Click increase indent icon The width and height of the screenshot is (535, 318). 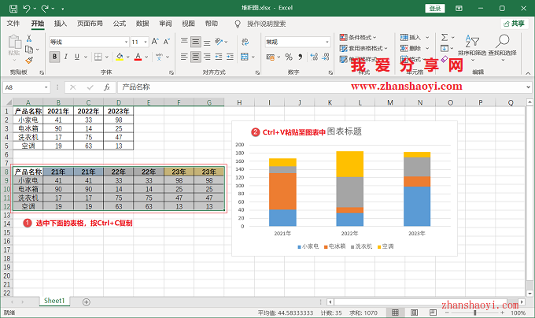click(230, 57)
